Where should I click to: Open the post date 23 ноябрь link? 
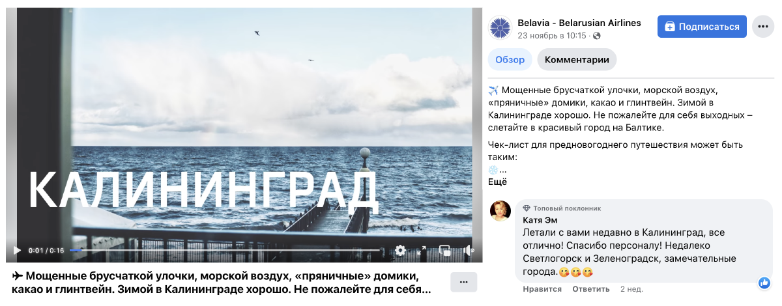pos(552,36)
